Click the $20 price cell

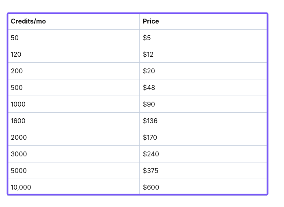point(149,71)
